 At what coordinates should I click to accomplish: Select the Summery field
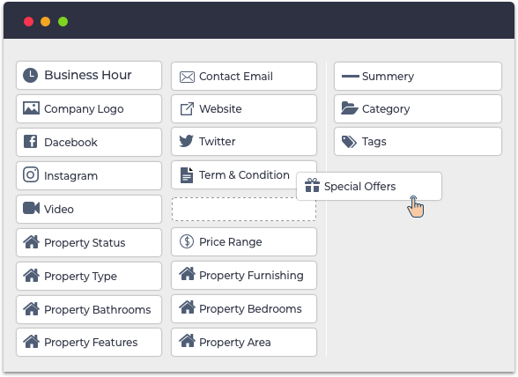point(418,76)
